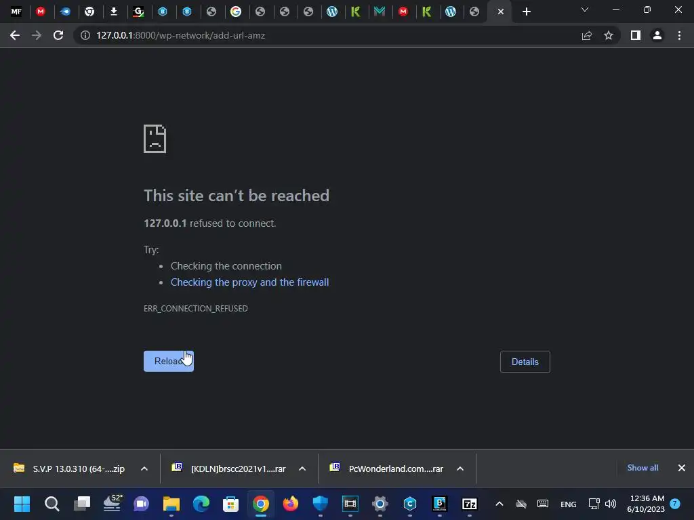
Task: Click the Details button
Action: tap(525, 362)
